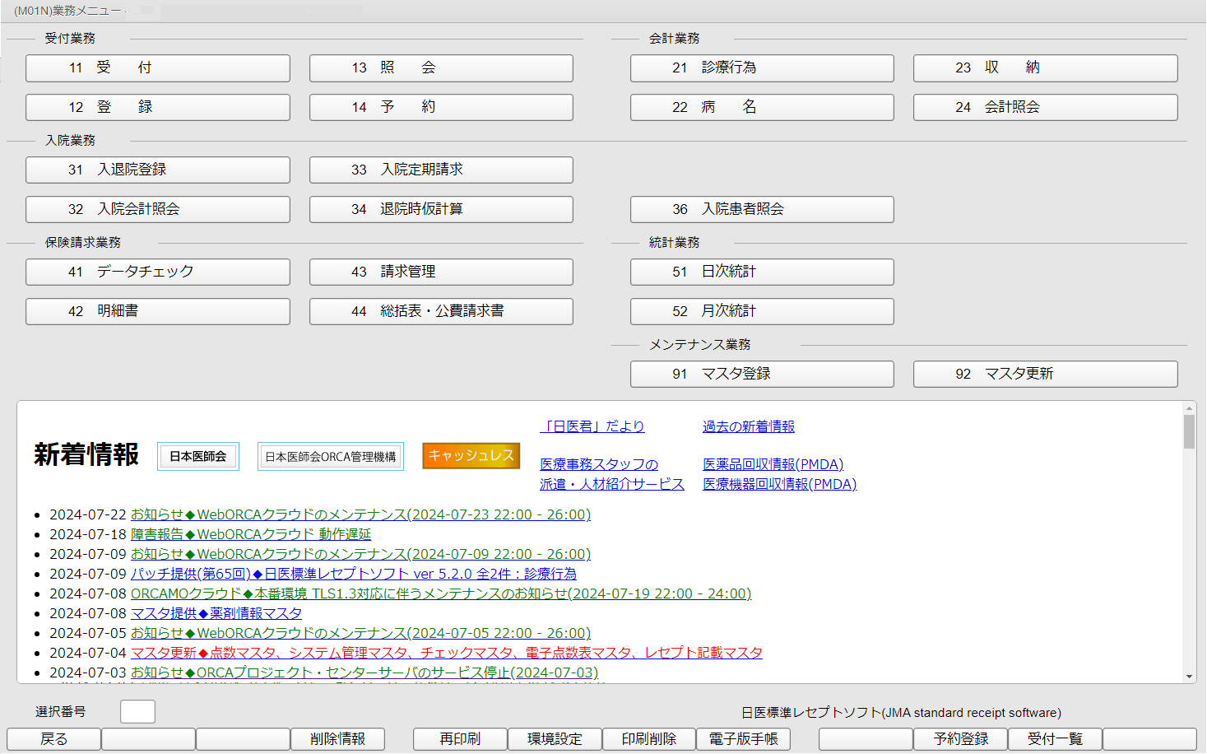This screenshot has width=1207, height=754.
Task: Open 34 退院時仮計算
Action: click(441, 210)
